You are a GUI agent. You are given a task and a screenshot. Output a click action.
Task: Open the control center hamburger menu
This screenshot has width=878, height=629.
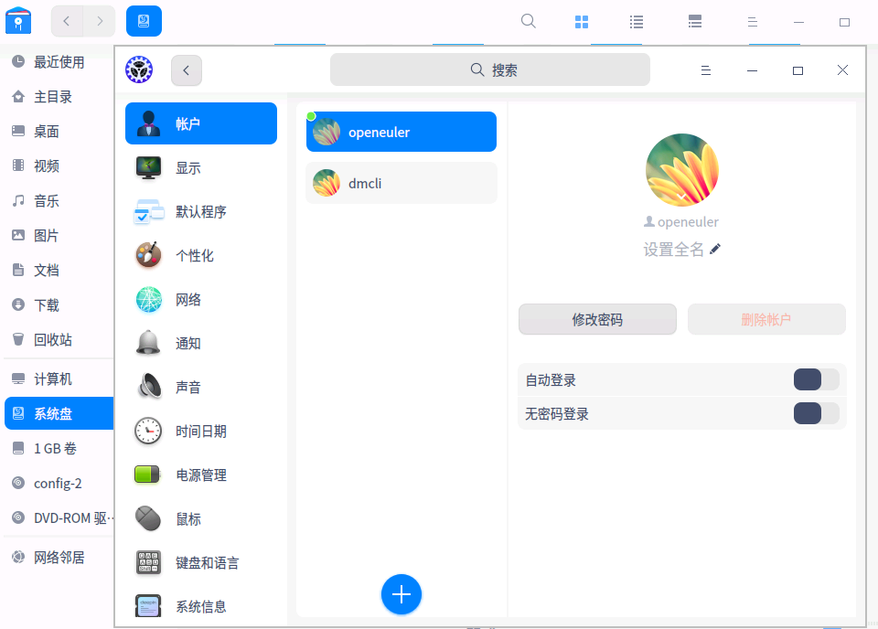coord(705,70)
